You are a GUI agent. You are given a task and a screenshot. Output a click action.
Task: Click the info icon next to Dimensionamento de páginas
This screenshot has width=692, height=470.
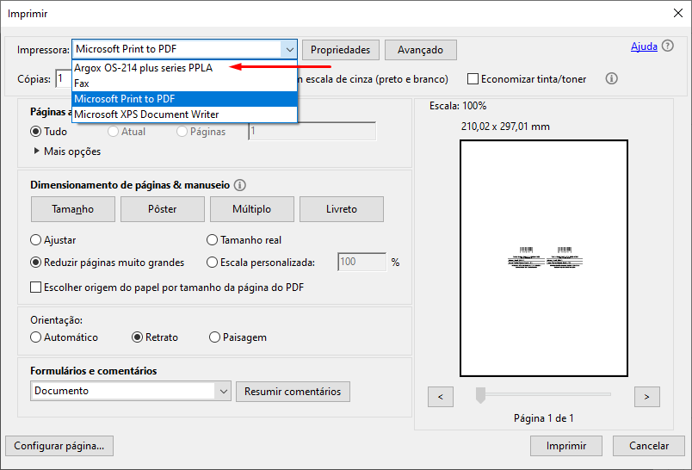point(239,185)
